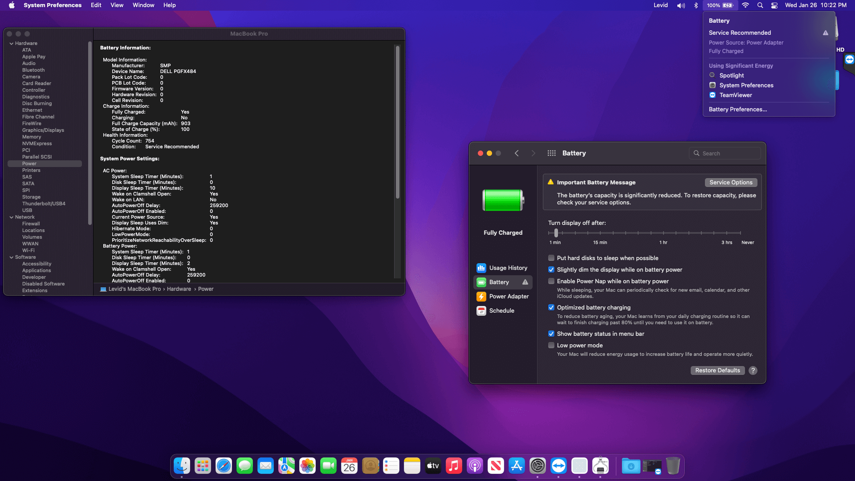
Task: Open App Store from the Dock
Action: click(x=517, y=466)
